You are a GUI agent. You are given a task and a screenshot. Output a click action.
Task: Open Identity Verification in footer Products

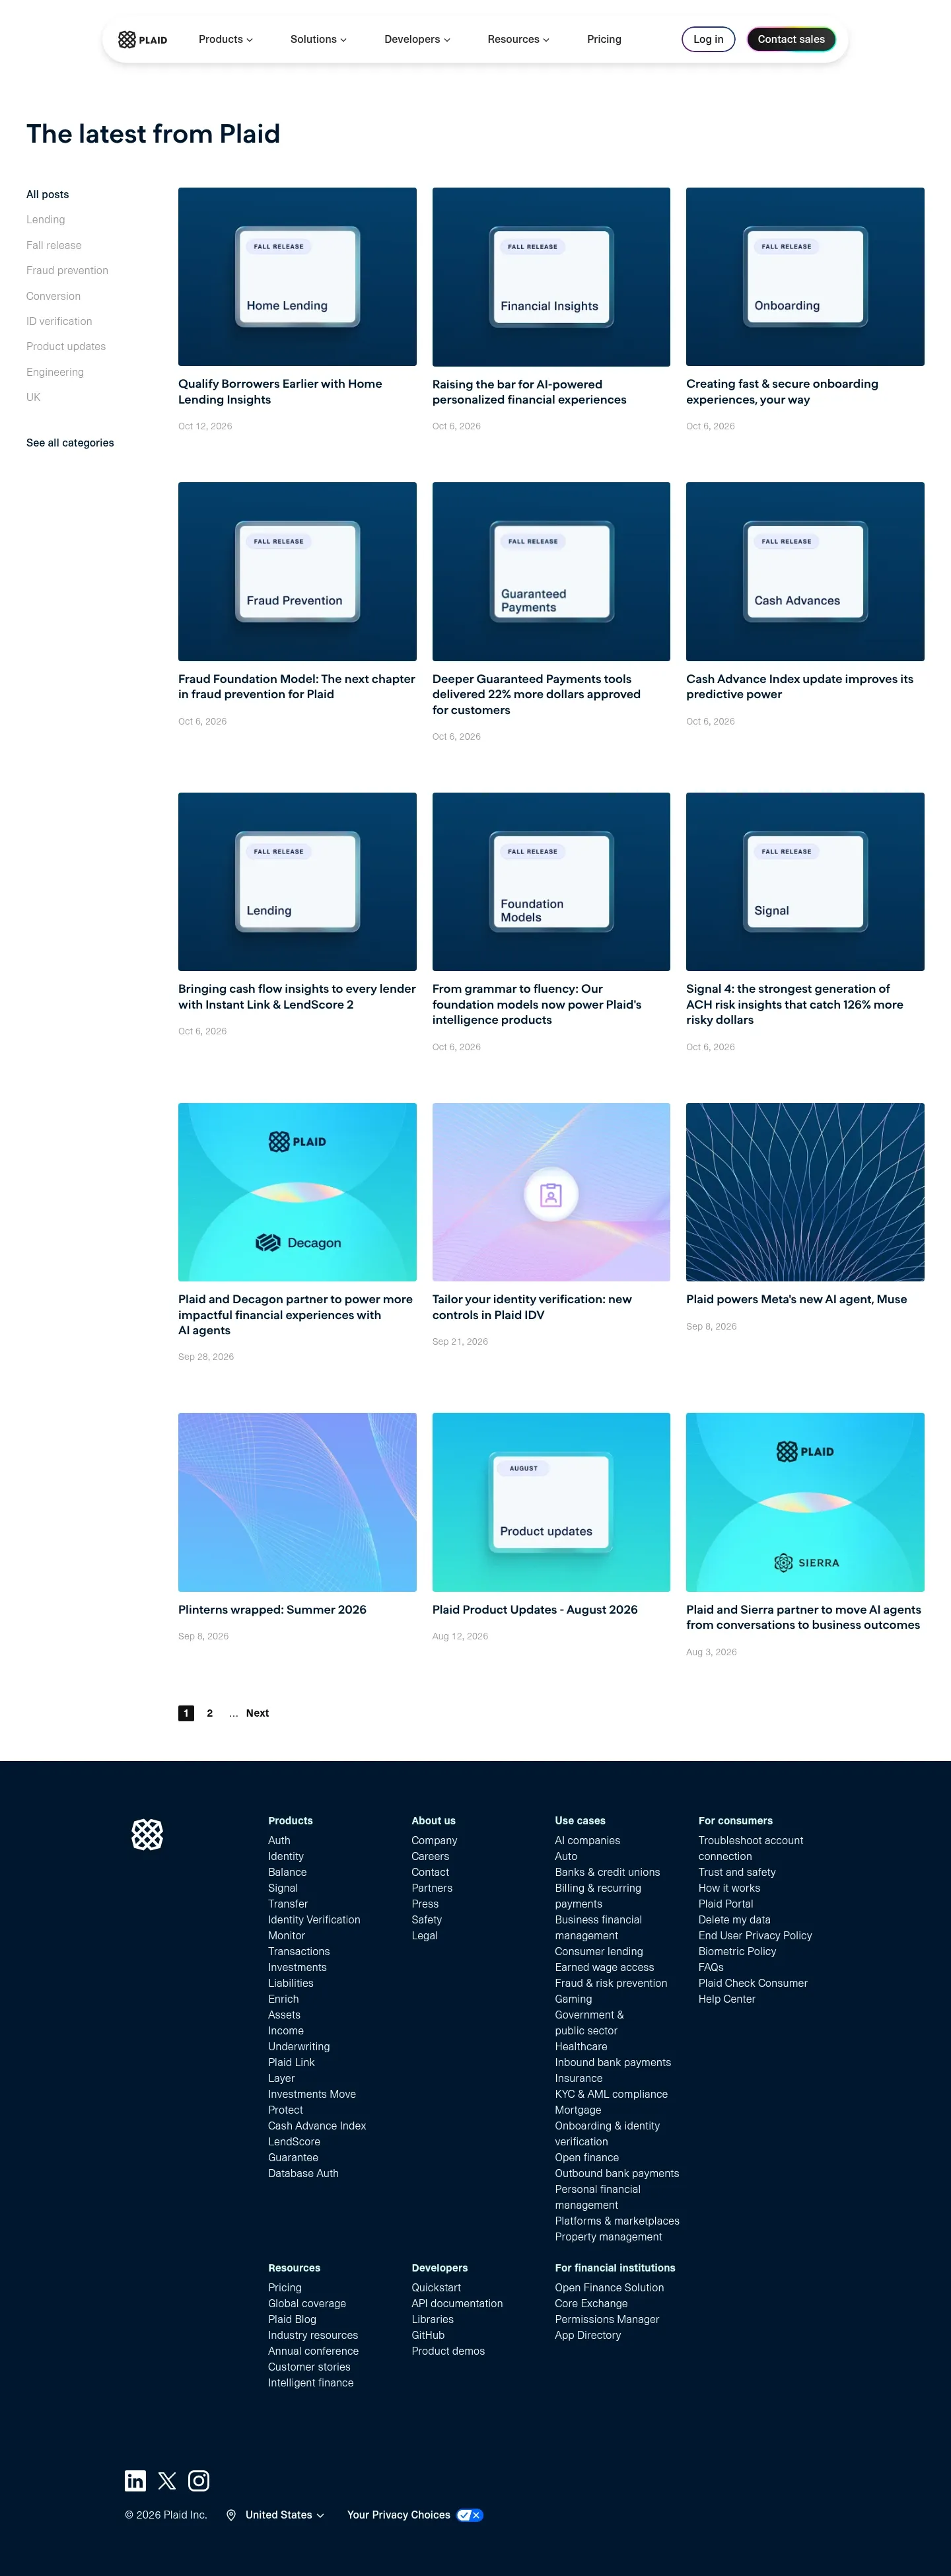[314, 1920]
